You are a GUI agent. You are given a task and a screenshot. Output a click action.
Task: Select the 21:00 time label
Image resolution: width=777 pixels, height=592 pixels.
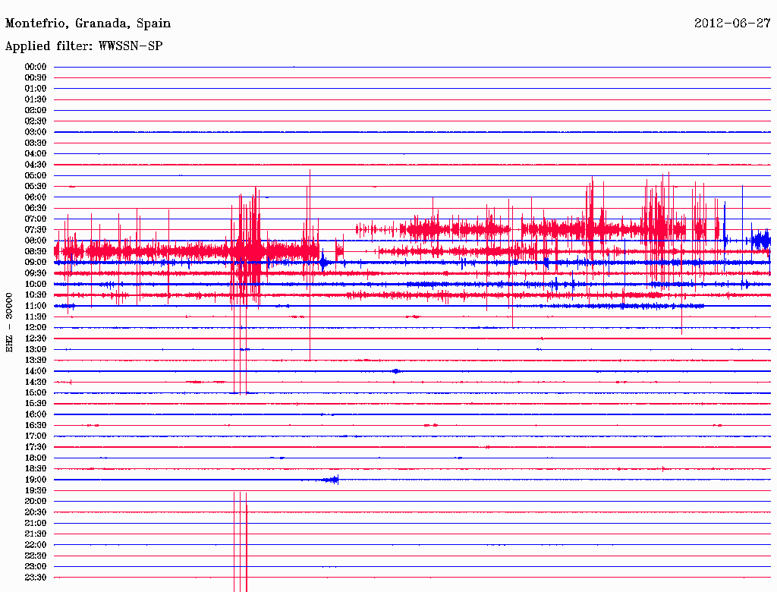click(36, 523)
